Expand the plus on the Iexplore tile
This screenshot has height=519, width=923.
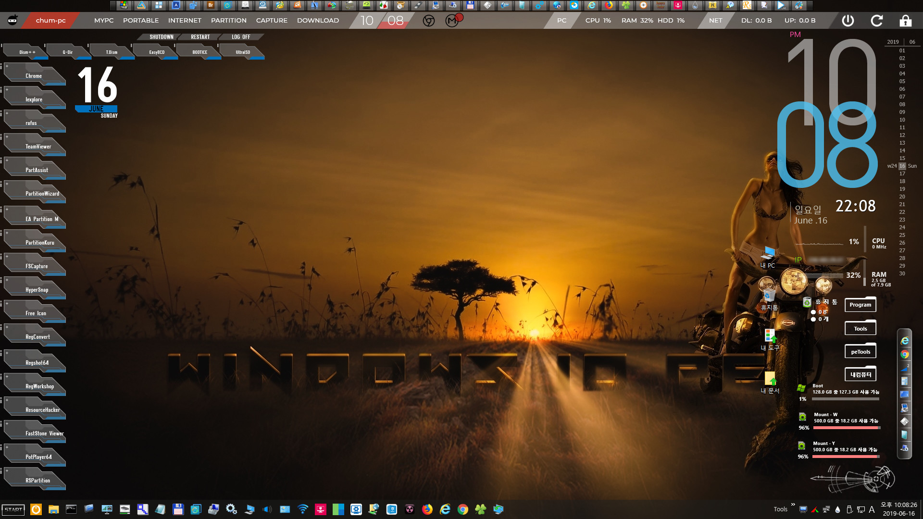(x=7, y=89)
